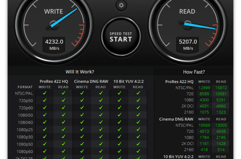Click 720p60 10 Bit YUV write checkmark

[x=120, y=108]
